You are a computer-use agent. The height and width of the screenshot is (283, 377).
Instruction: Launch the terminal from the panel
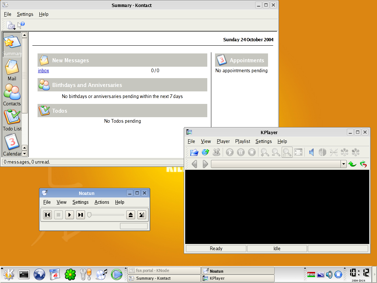tap(24, 274)
